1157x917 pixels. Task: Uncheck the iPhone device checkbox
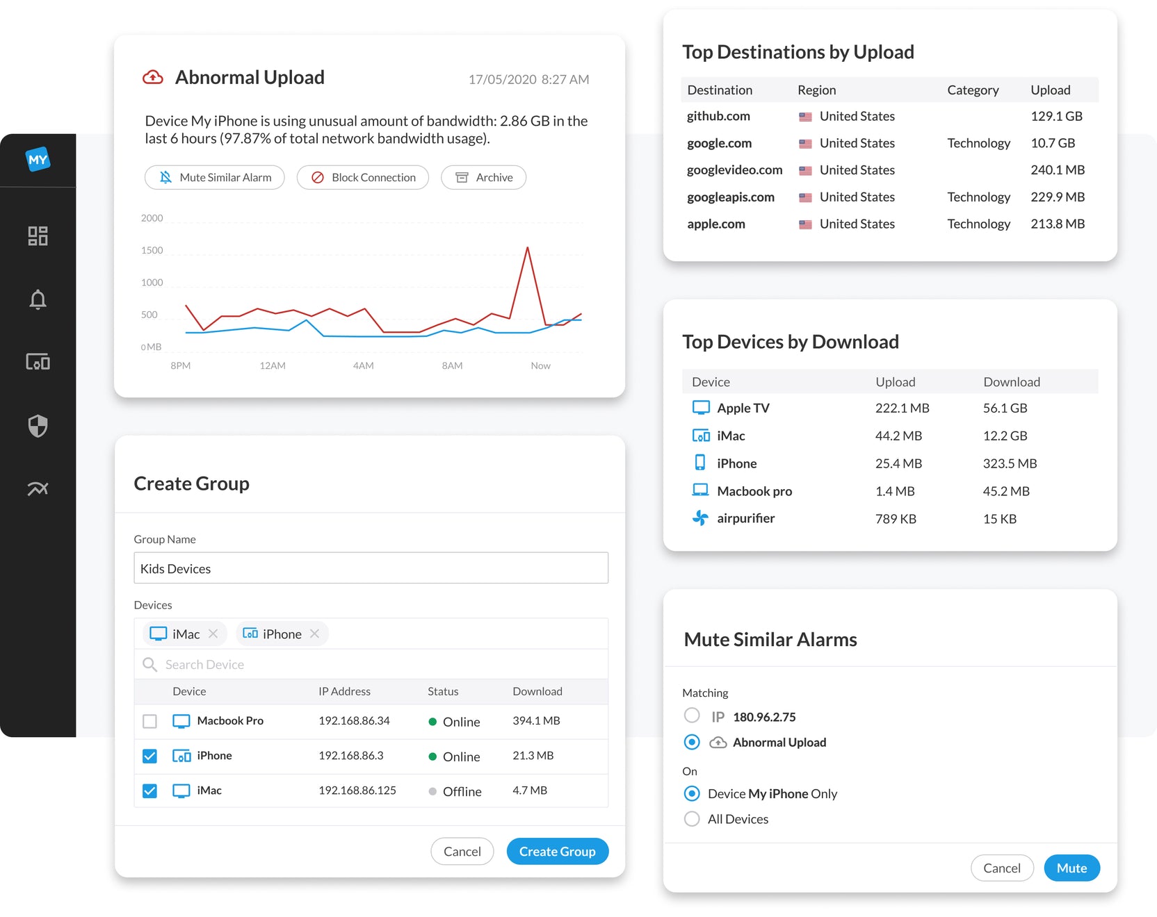149,756
